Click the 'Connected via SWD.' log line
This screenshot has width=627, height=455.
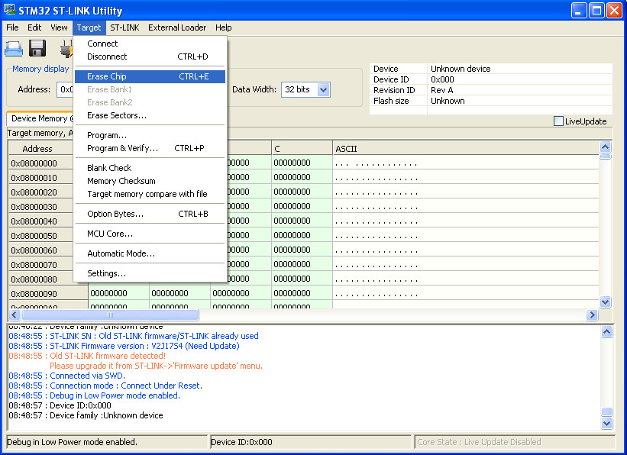pos(67,376)
